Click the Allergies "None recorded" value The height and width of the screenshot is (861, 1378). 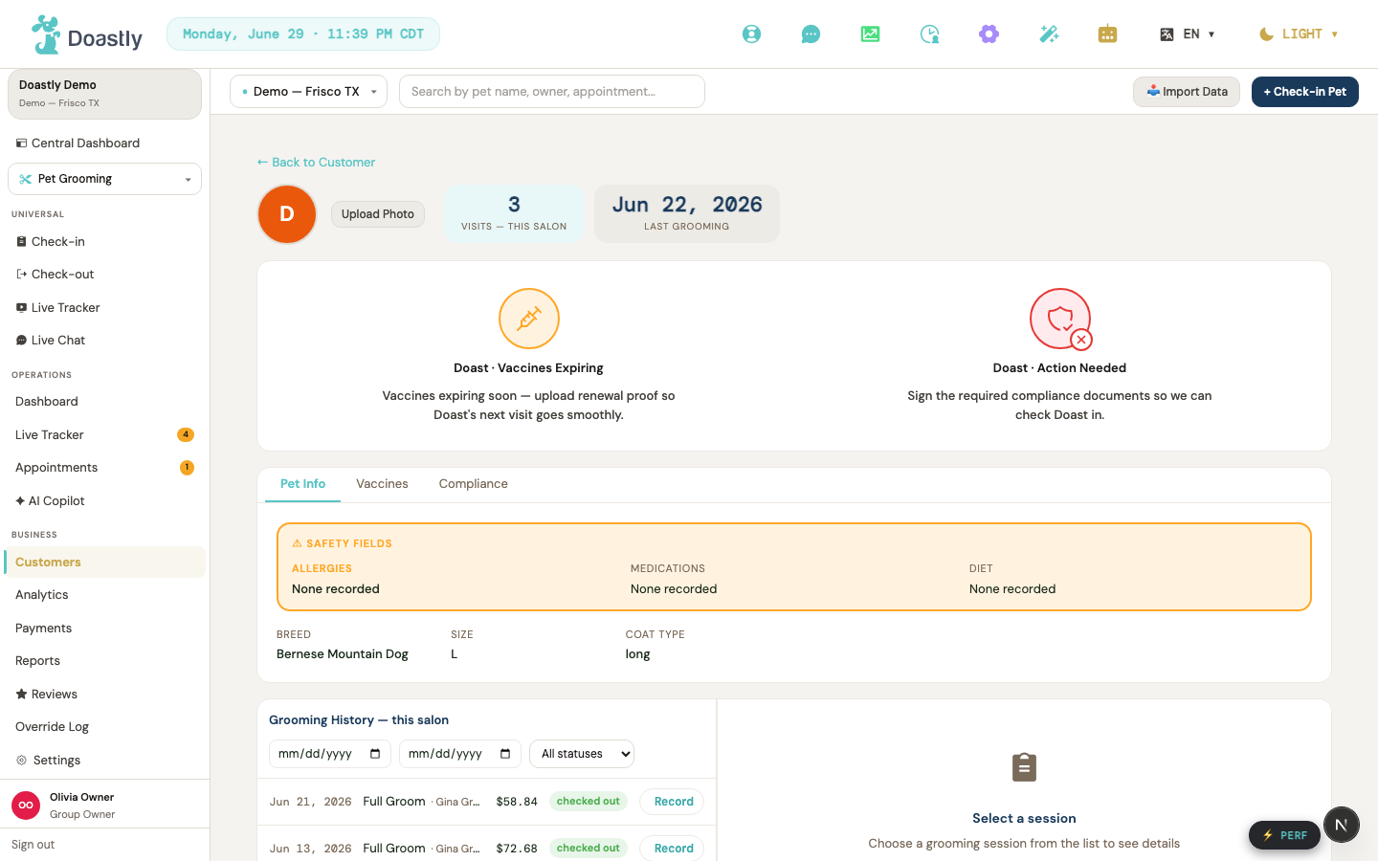coord(336,589)
